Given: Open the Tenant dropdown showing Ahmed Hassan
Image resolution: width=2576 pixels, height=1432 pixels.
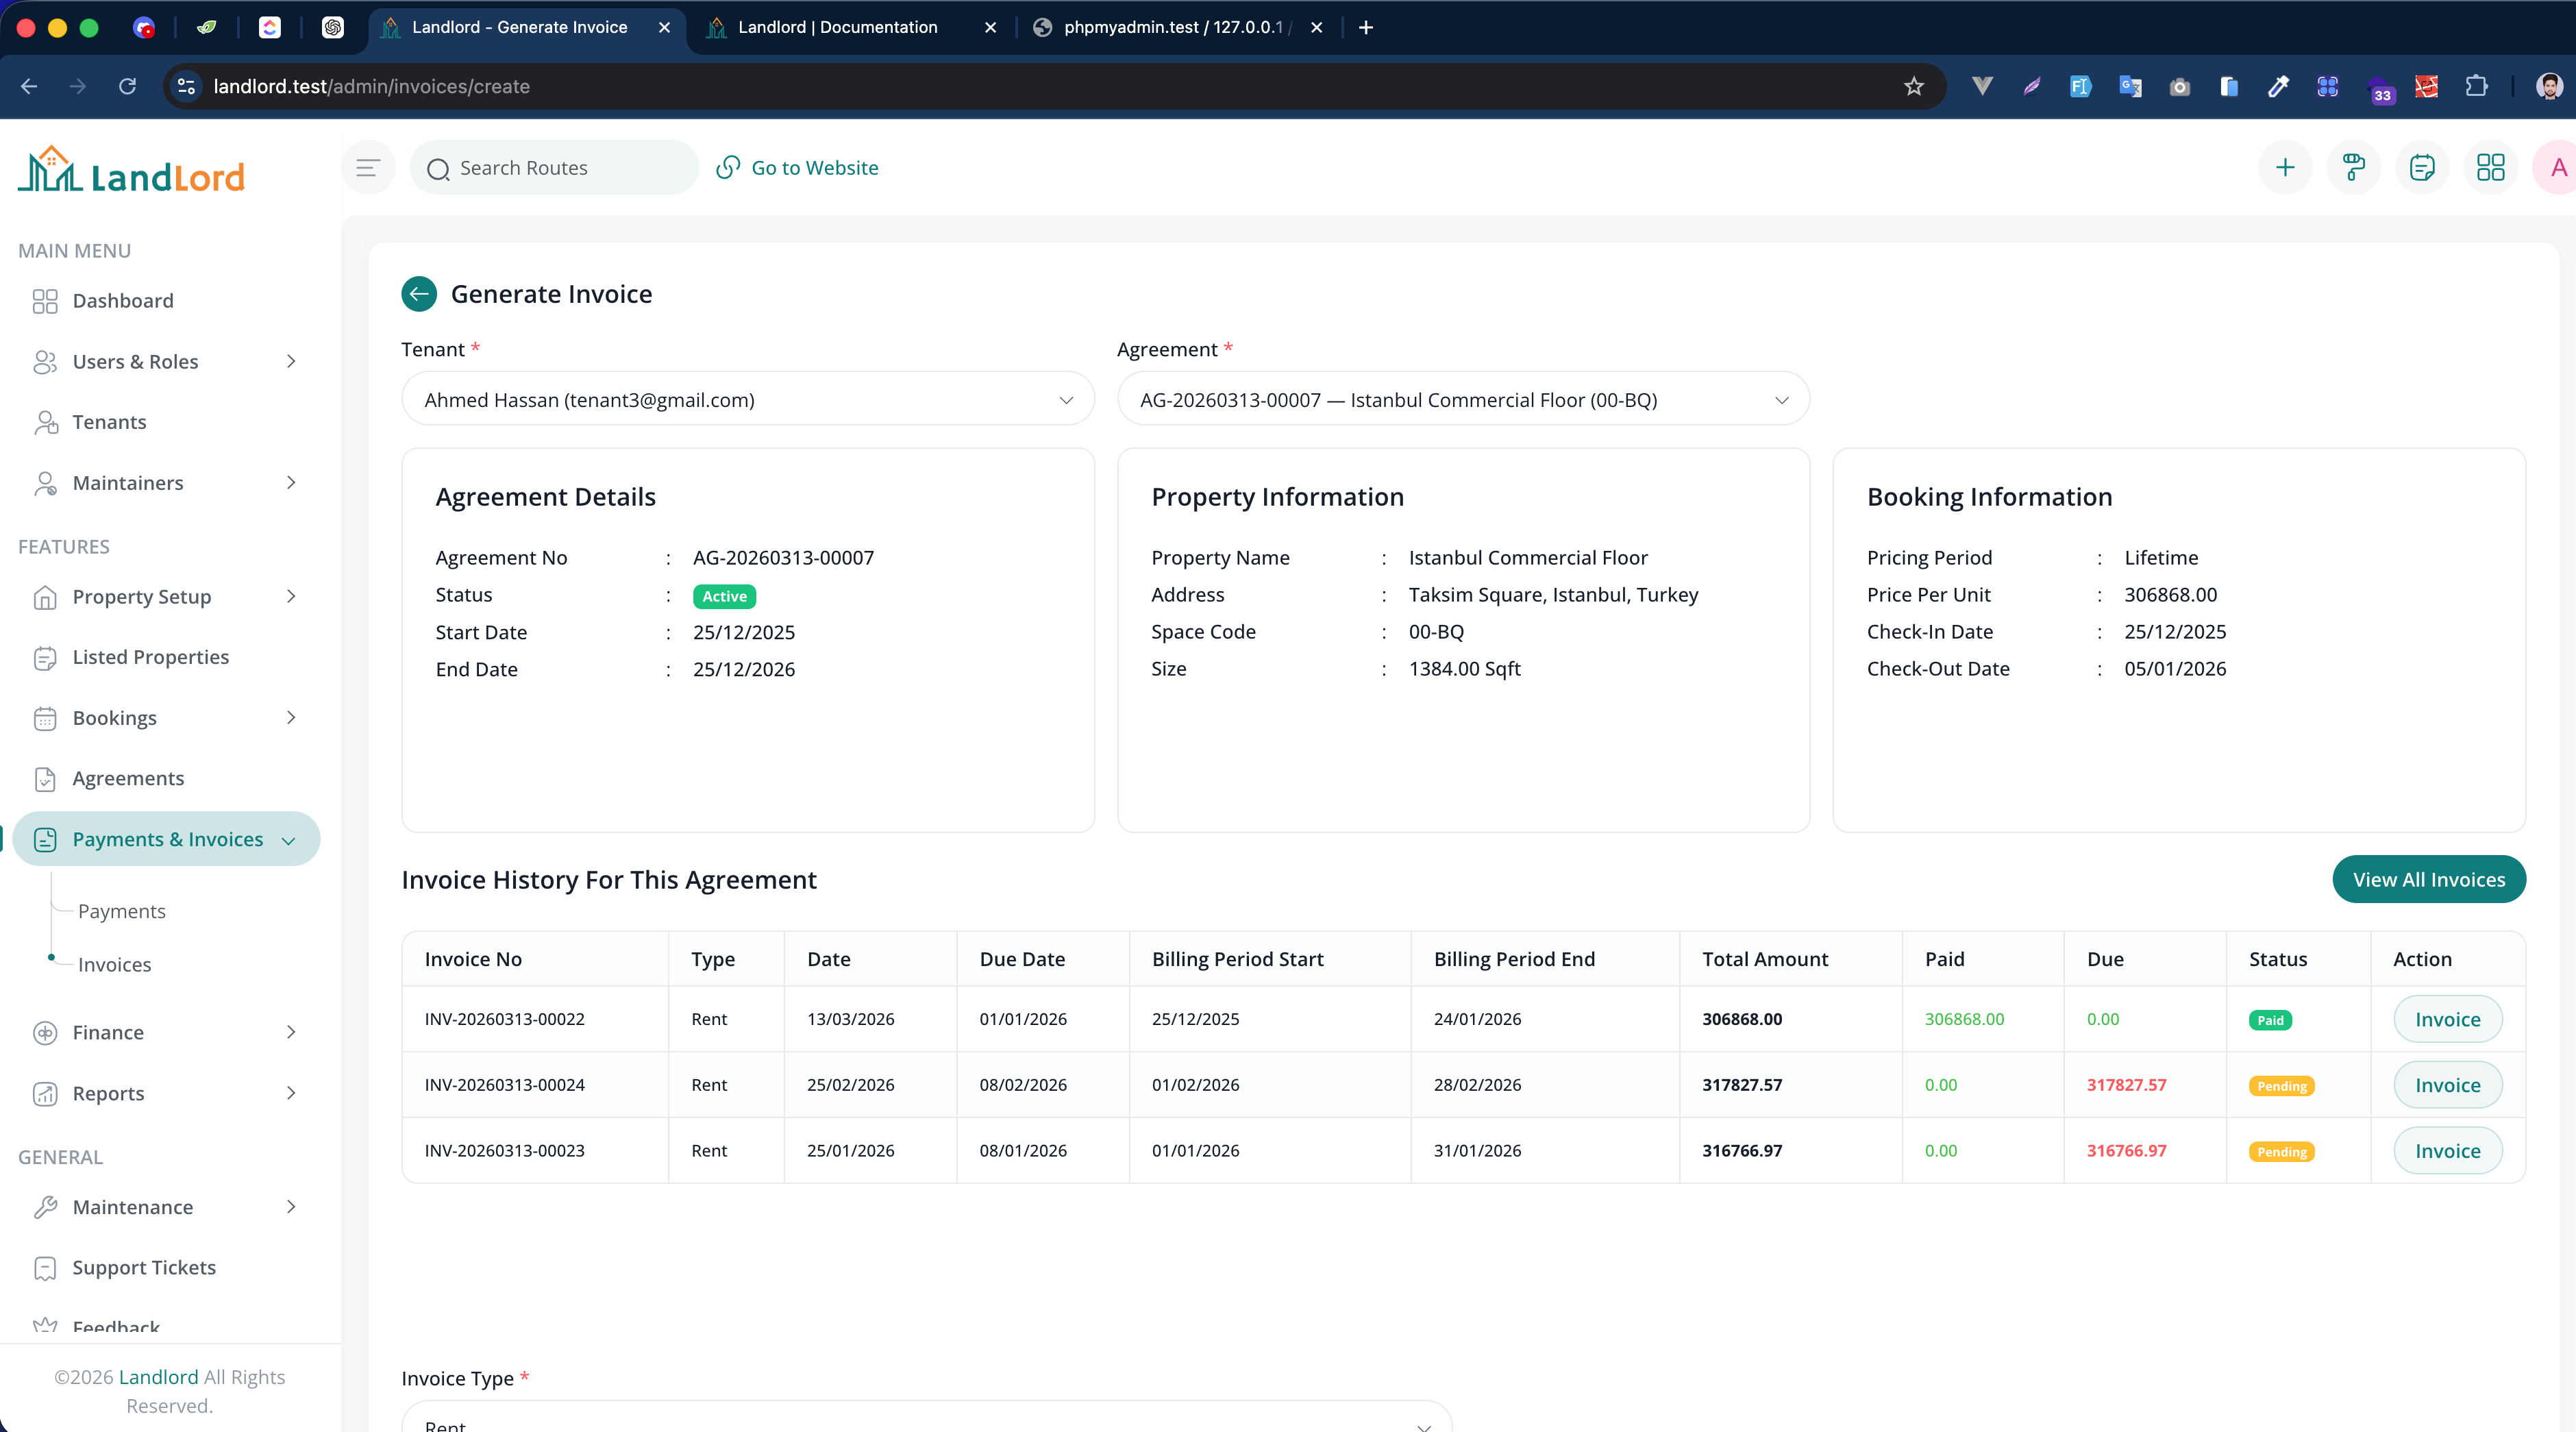Looking at the screenshot, I should coord(747,399).
